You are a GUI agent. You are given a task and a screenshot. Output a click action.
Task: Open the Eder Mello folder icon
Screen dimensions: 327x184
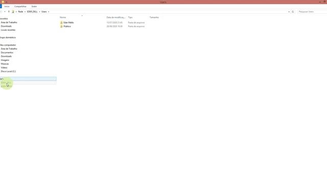tap(61, 22)
